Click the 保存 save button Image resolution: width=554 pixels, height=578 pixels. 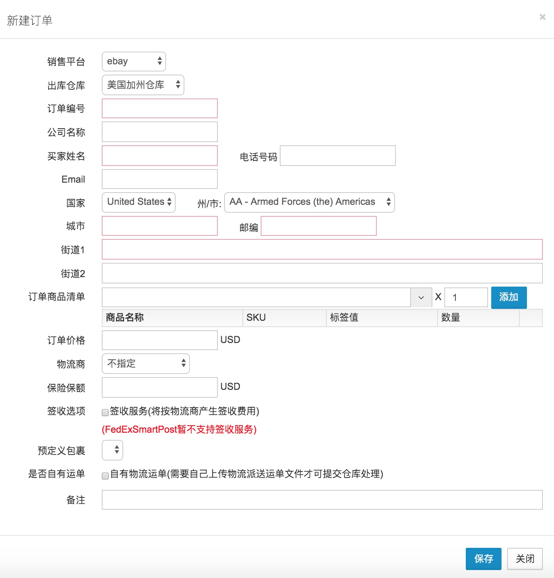point(483,559)
